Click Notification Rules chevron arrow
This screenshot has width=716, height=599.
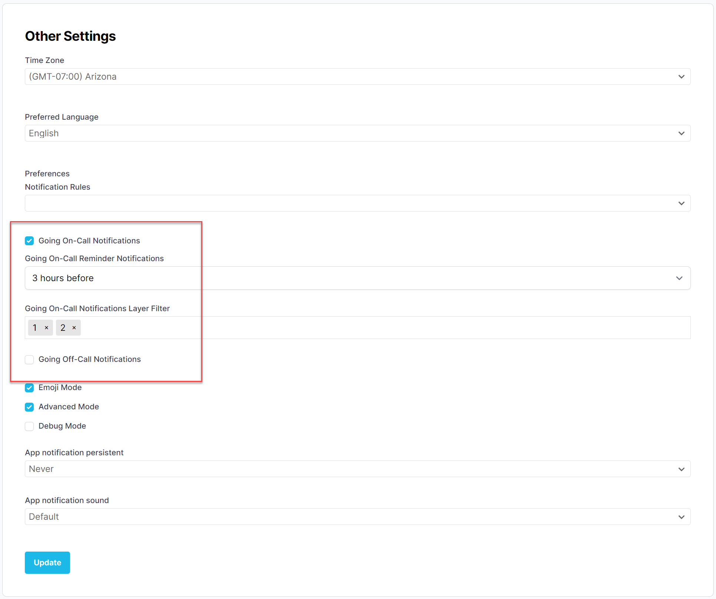[681, 203]
